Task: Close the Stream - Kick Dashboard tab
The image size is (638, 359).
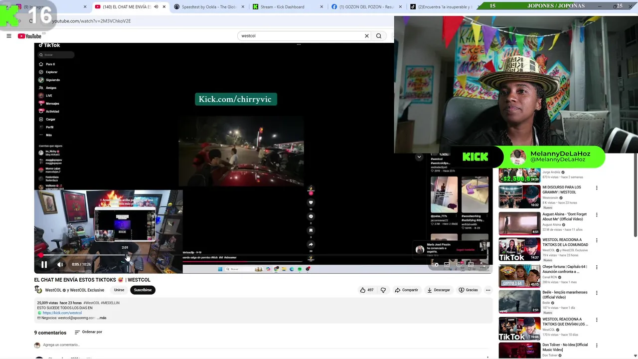Action: tap(321, 7)
